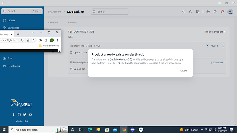Open a new tab in Chrome window

point(18,34)
